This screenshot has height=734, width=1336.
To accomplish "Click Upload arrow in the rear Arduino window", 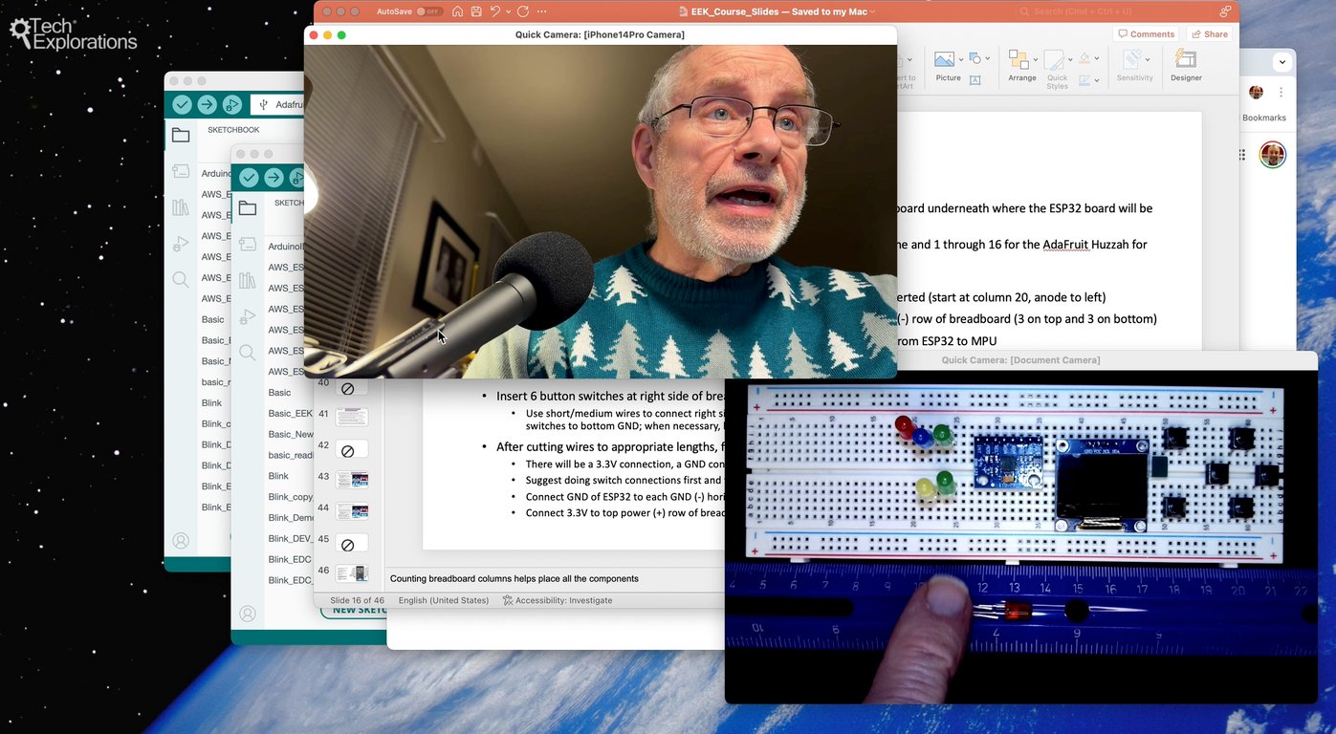I will (x=207, y=105).
